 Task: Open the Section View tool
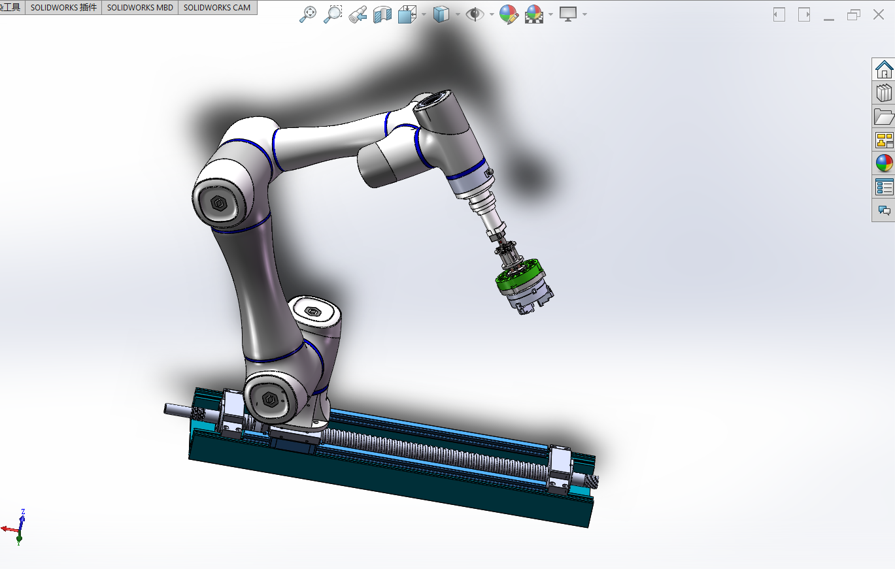tap(382, 14)
